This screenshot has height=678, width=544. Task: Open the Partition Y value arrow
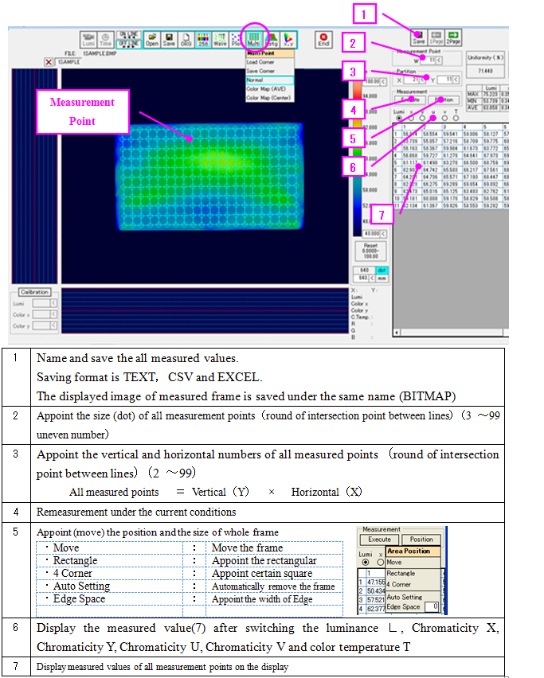click(x=456, y=80)
